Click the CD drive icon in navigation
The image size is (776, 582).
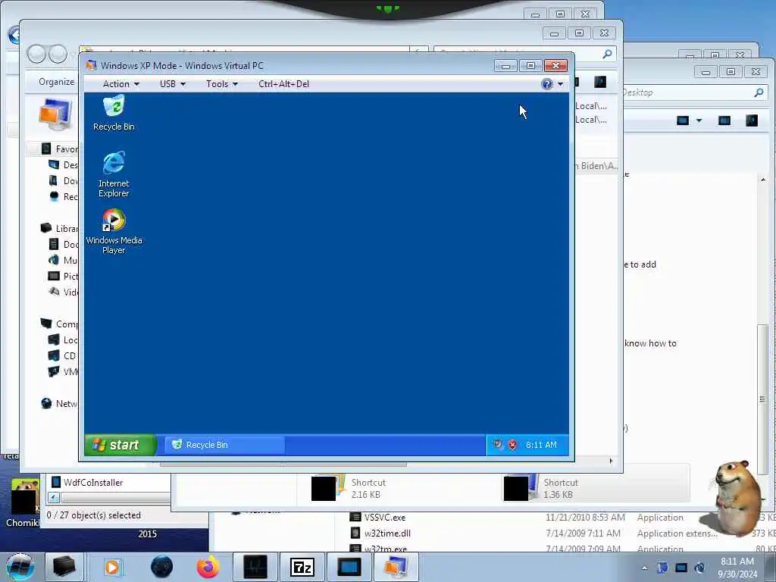click(54, 355)
